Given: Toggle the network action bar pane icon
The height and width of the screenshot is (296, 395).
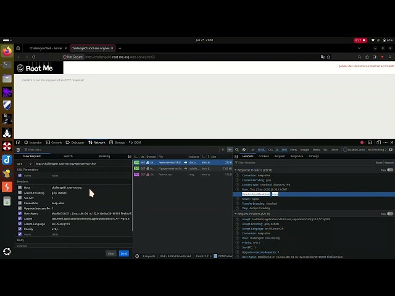Looking at the screenshot, I should pyautogui.click(x=130, y=156).
